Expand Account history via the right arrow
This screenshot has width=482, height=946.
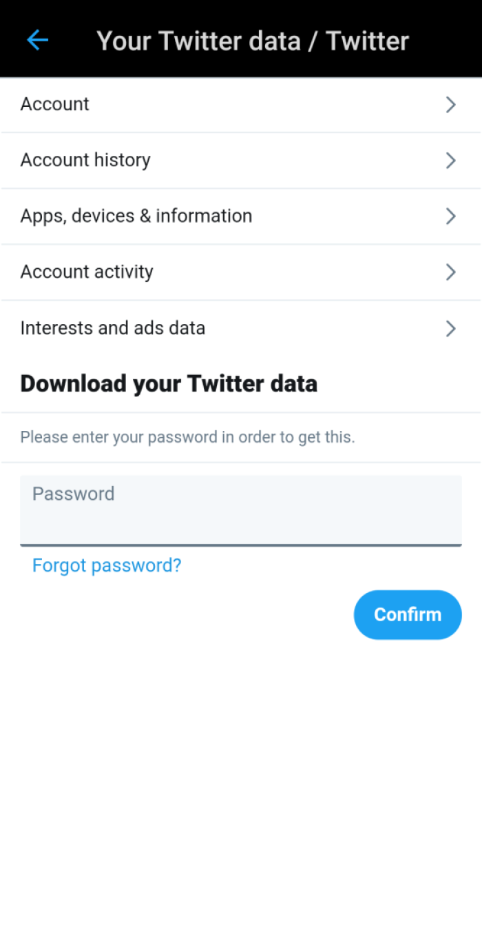click(450, 160)
